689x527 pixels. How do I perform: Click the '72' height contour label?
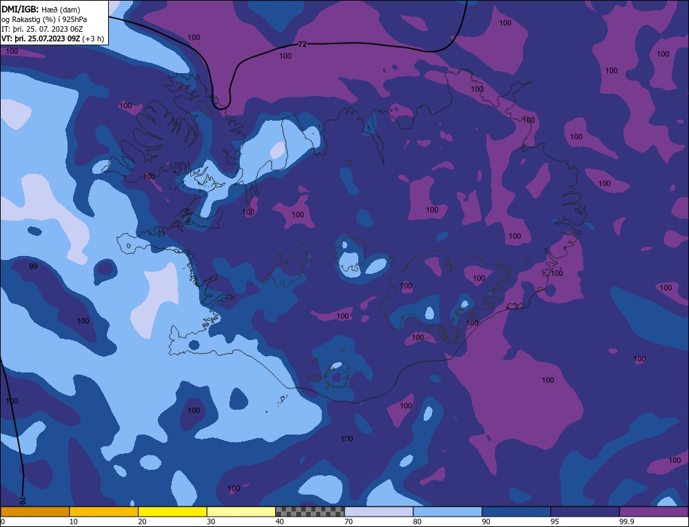(302, 44)
